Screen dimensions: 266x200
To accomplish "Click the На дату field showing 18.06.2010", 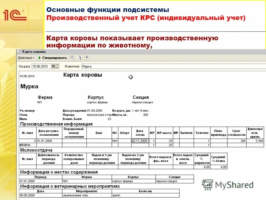I will [40, 66].
